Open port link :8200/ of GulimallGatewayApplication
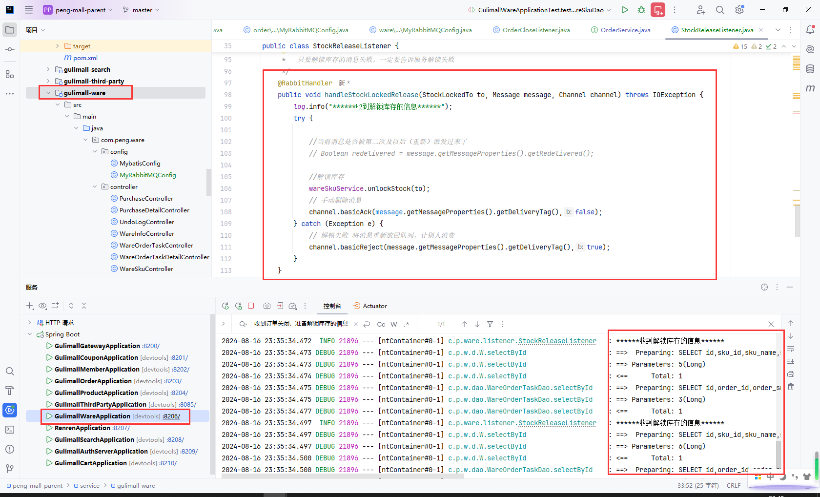 click(151, 346)
